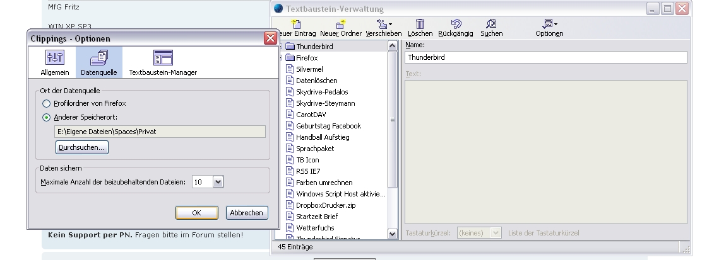Click Neuer Eintrag toolbar icon

(x=296, y=24)
